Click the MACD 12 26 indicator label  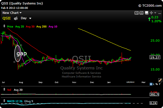15,101
